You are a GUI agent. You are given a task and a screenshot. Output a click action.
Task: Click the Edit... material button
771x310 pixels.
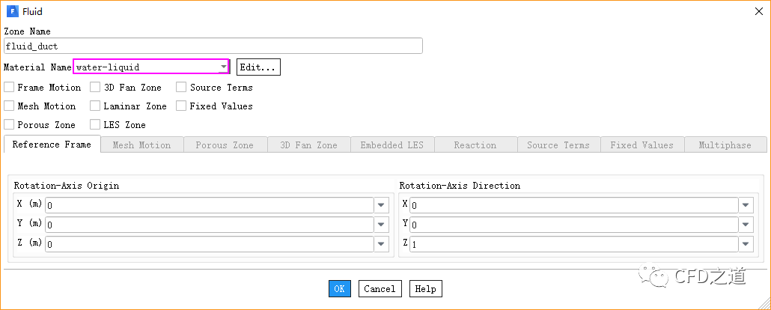point(258,67)
